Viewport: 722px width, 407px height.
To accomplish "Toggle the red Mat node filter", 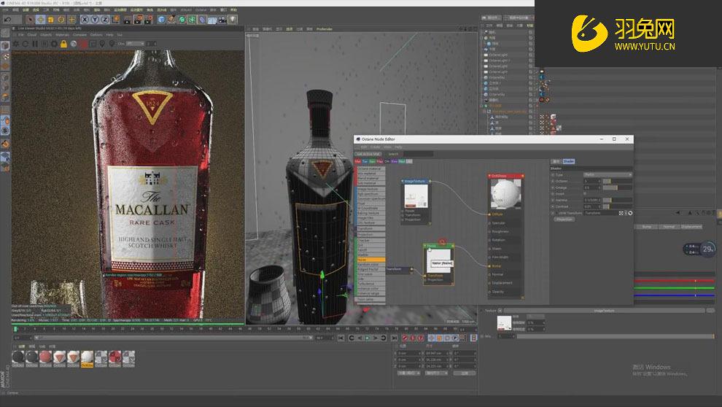I will [358, 162].
